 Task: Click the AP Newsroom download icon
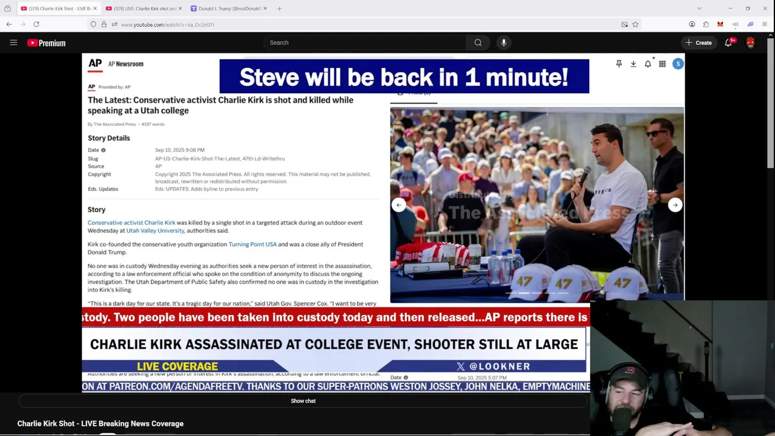pyautogui.click(x=633, y=64)
